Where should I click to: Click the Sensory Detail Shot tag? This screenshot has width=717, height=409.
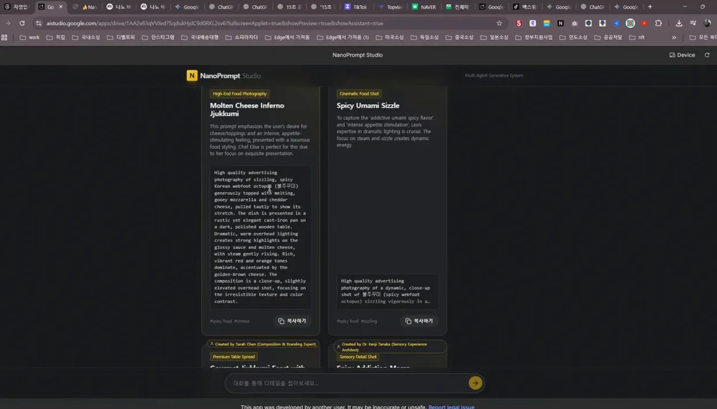(x=358, y=357)
